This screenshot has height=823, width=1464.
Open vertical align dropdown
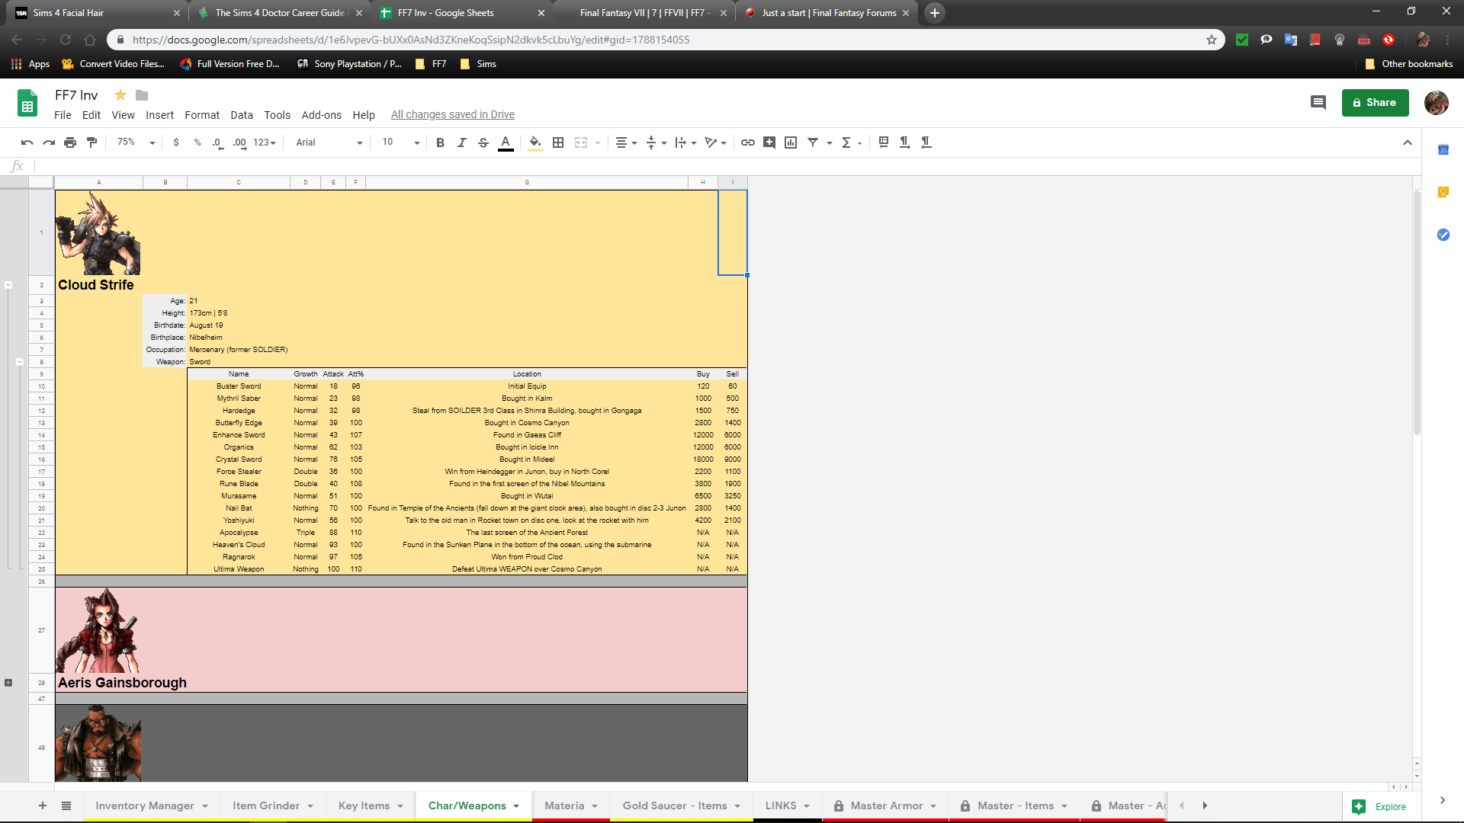(x=656, y=143)
